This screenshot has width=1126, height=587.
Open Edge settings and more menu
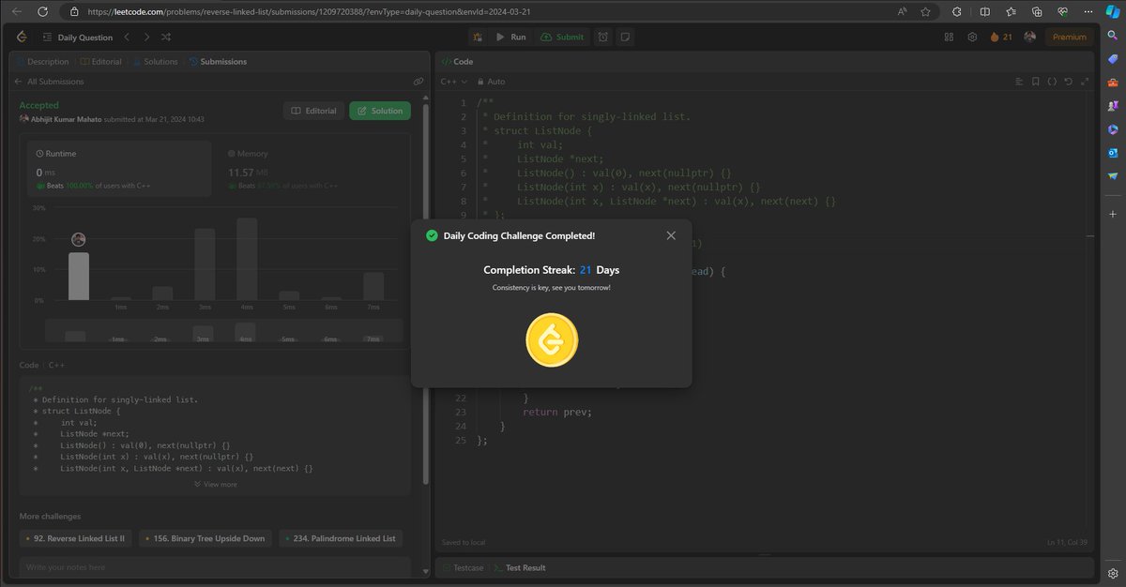pos(1088,11)
